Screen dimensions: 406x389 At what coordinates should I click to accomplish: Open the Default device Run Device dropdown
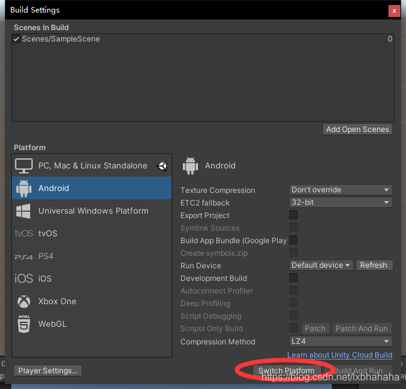pos(321,265)
